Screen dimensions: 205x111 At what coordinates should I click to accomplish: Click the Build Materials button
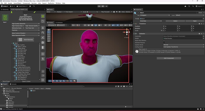(x=26, y=40)
